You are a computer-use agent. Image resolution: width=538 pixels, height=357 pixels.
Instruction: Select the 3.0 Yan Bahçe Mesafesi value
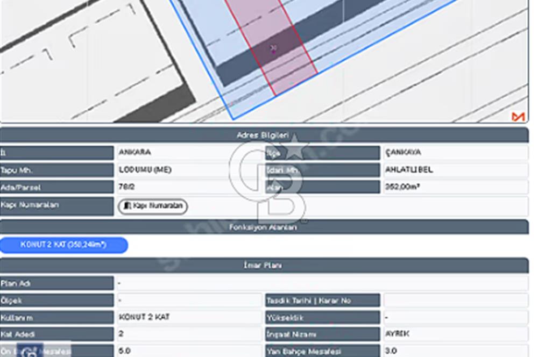(x=391, y=351)
